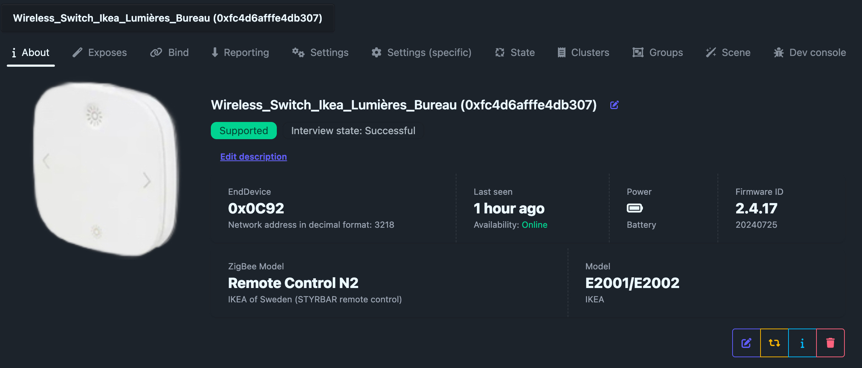Click the rename device button at bottom right
Image resolution: width=862 pixels, height=368 pixels.
tap(746, 343)
